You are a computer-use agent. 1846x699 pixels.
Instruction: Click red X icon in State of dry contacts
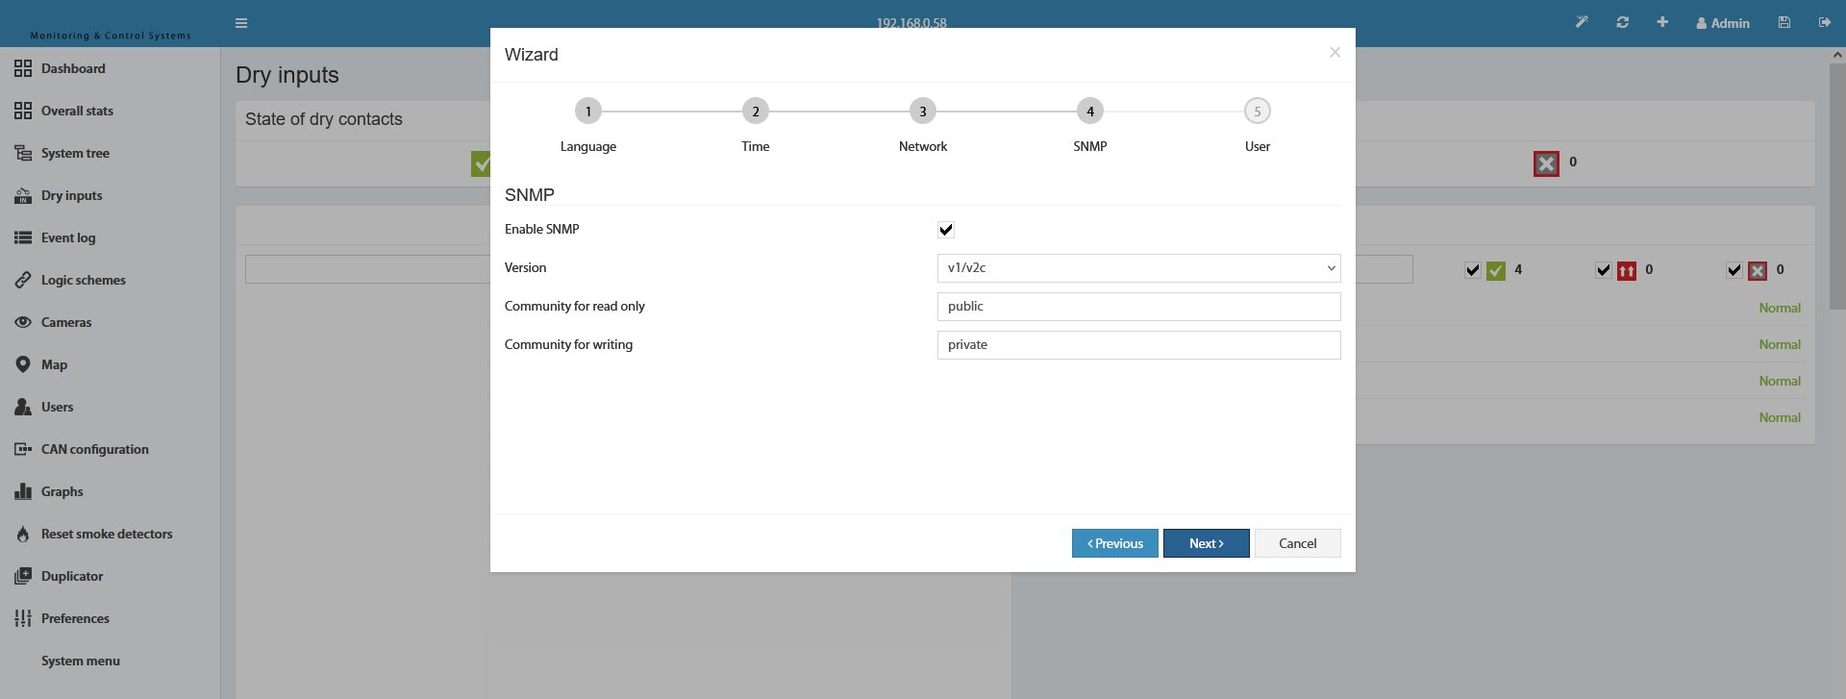pyautogui.click(x=1546, y=163)
